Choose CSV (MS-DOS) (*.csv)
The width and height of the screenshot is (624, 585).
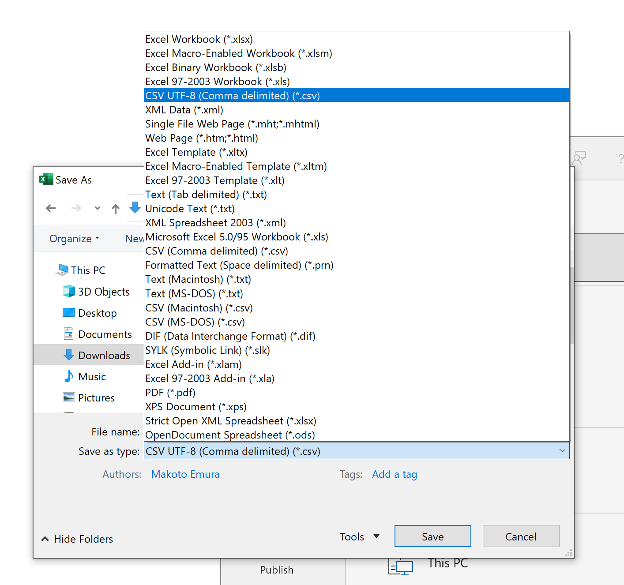click(357, 322)
